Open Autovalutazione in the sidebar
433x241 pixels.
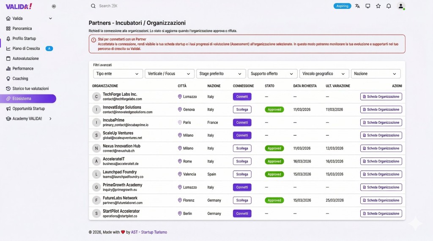click(25, 59)
